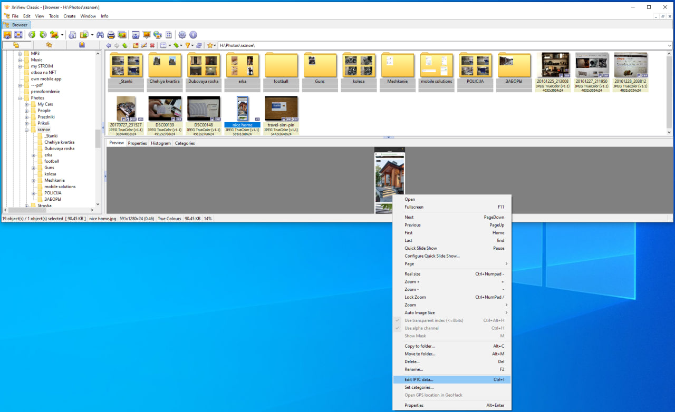Switch to the favorites panel tab

49,45
